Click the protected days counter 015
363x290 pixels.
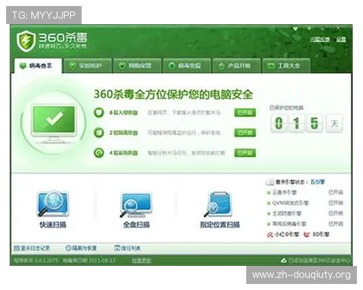296,123
